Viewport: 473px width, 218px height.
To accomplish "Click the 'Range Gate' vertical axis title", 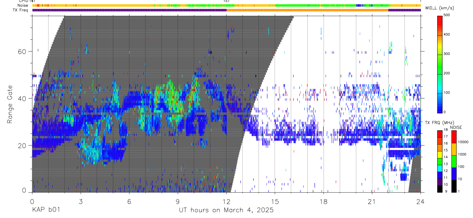I will (10, 104).
